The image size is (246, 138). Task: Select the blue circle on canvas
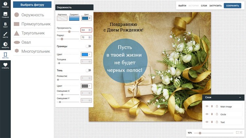(x=125, y=61)
